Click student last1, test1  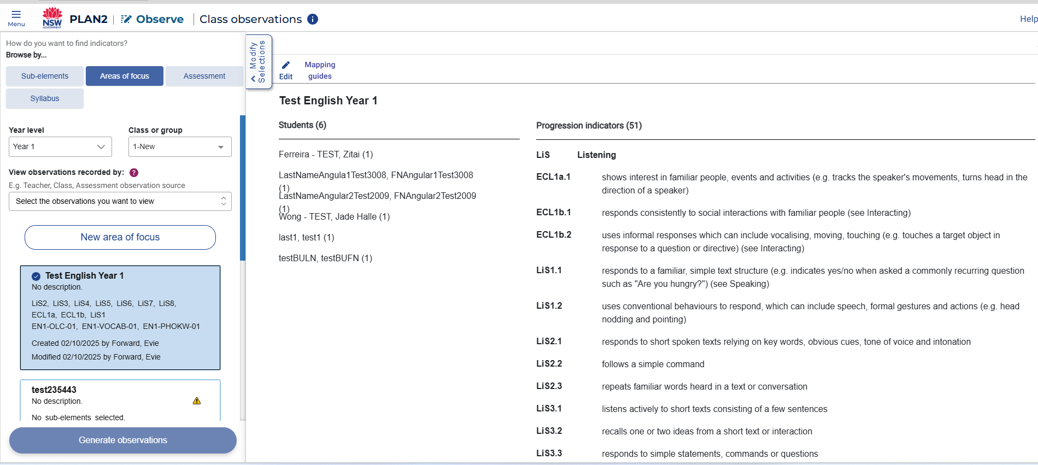[306, 238]
